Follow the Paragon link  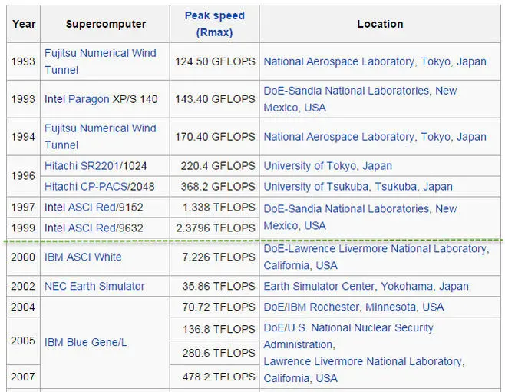pyautogui.click(x=88, y=99)
